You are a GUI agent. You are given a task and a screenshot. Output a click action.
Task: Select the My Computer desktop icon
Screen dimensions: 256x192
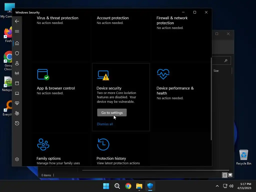click(x=7, y=10)
